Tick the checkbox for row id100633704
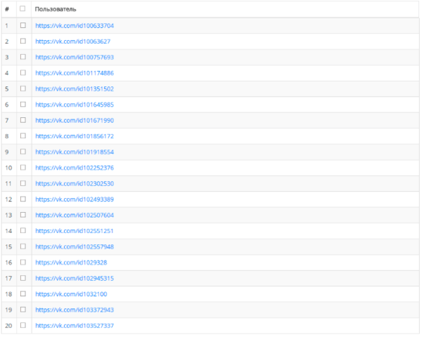This screenshot has width=422, height=337. (x=23, y=25)
